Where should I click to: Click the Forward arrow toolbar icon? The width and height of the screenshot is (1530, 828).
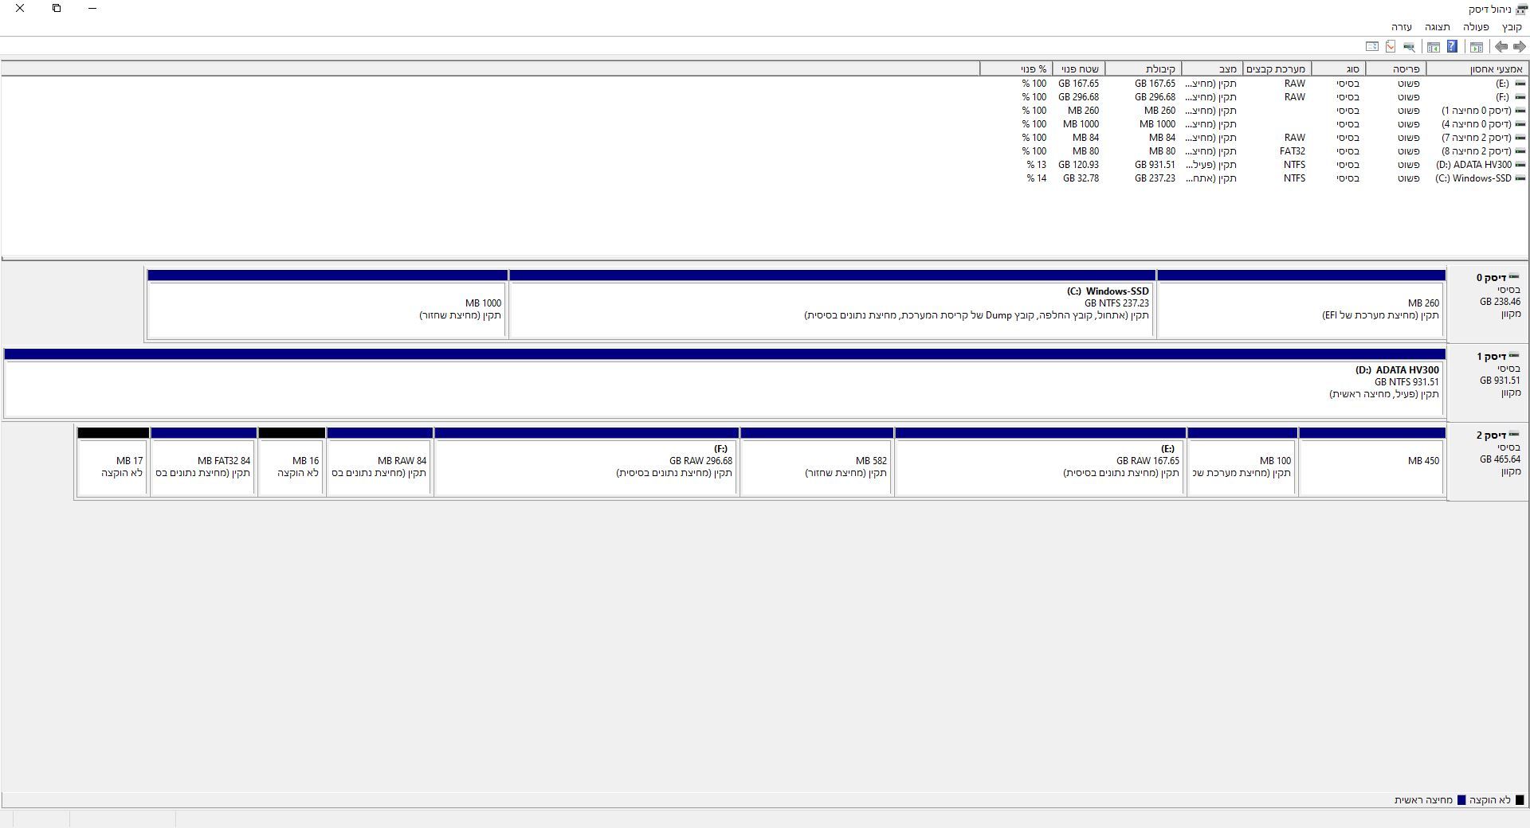coord(1519,46)
